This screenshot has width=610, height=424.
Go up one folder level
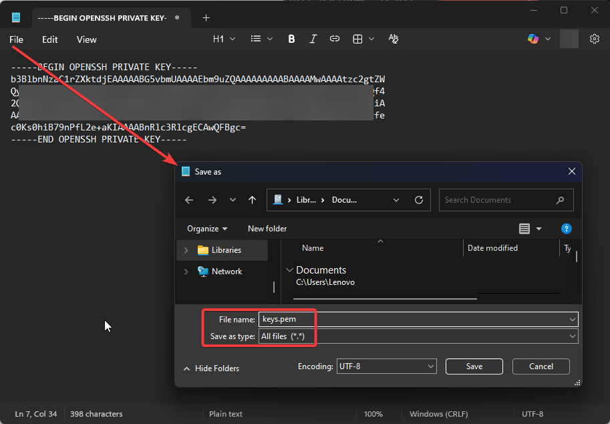coord(252,200)
